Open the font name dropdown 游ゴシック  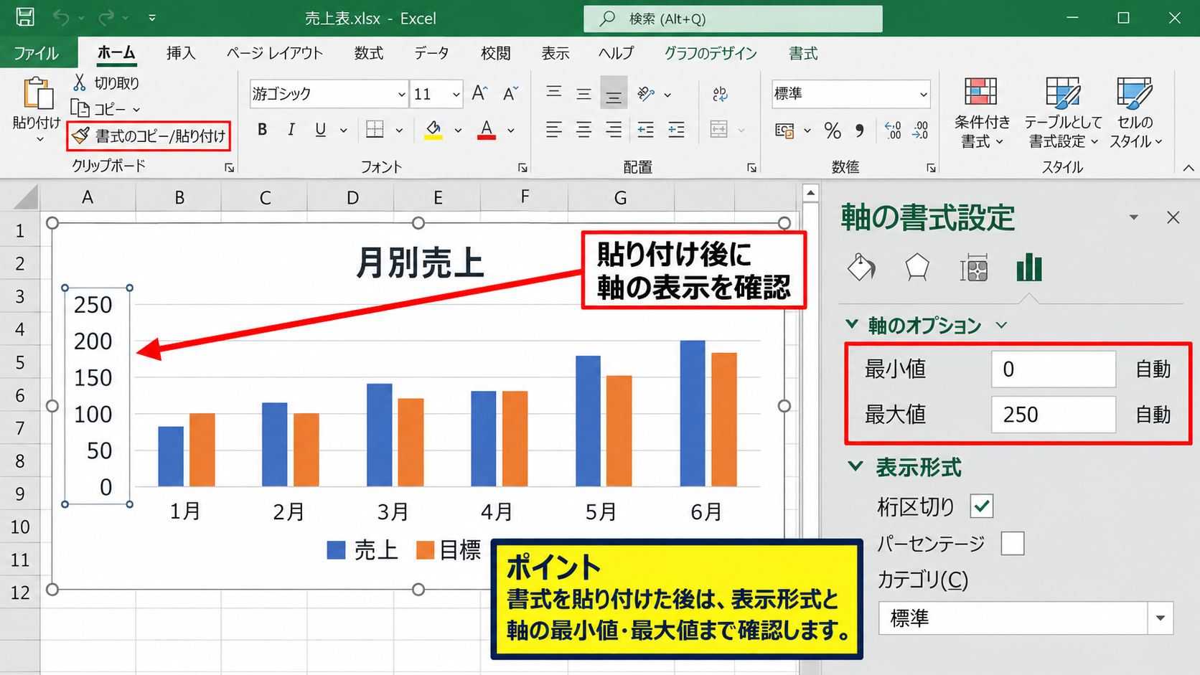click(401, 94)
